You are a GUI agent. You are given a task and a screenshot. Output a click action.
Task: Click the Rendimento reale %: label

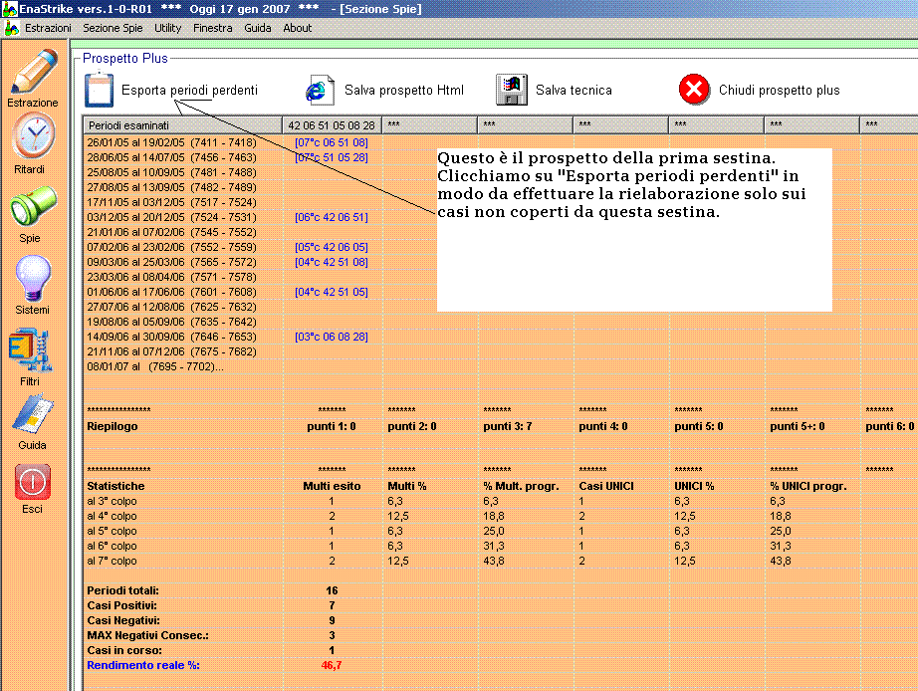[143, 665]
